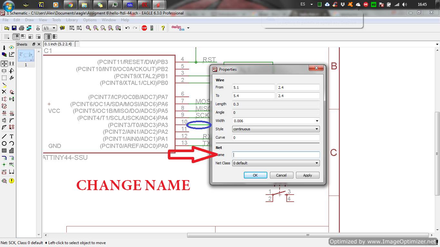Select the Mark tool icon

click(12, 55)
